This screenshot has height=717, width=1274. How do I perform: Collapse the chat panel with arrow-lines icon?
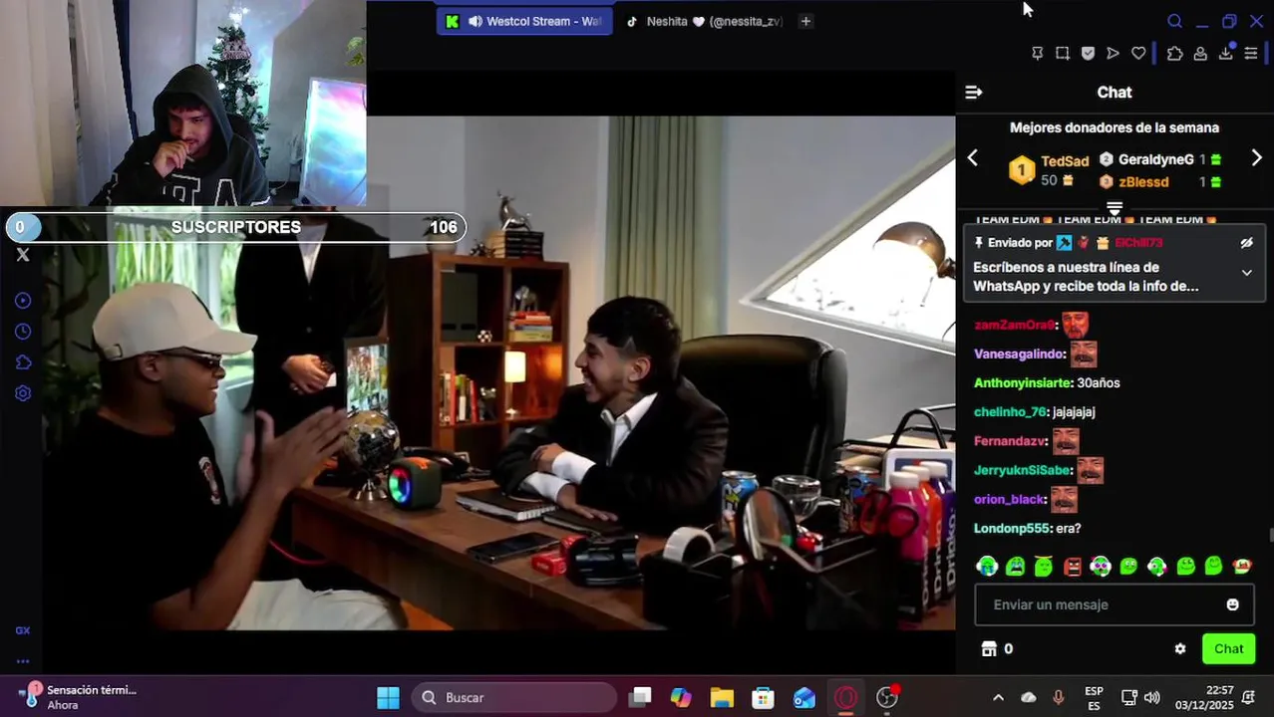[974, 93]
